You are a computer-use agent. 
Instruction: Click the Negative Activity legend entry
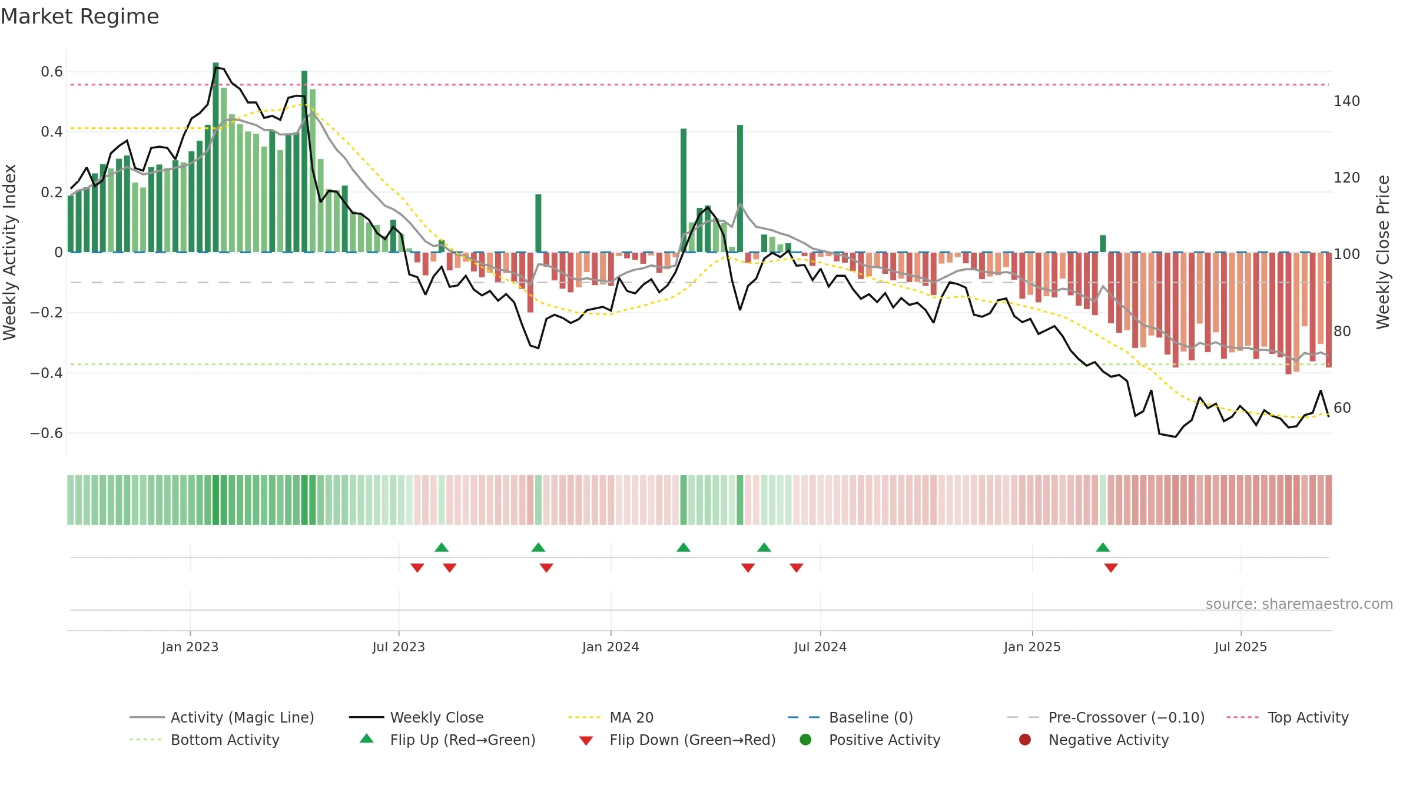[1093, 740]
